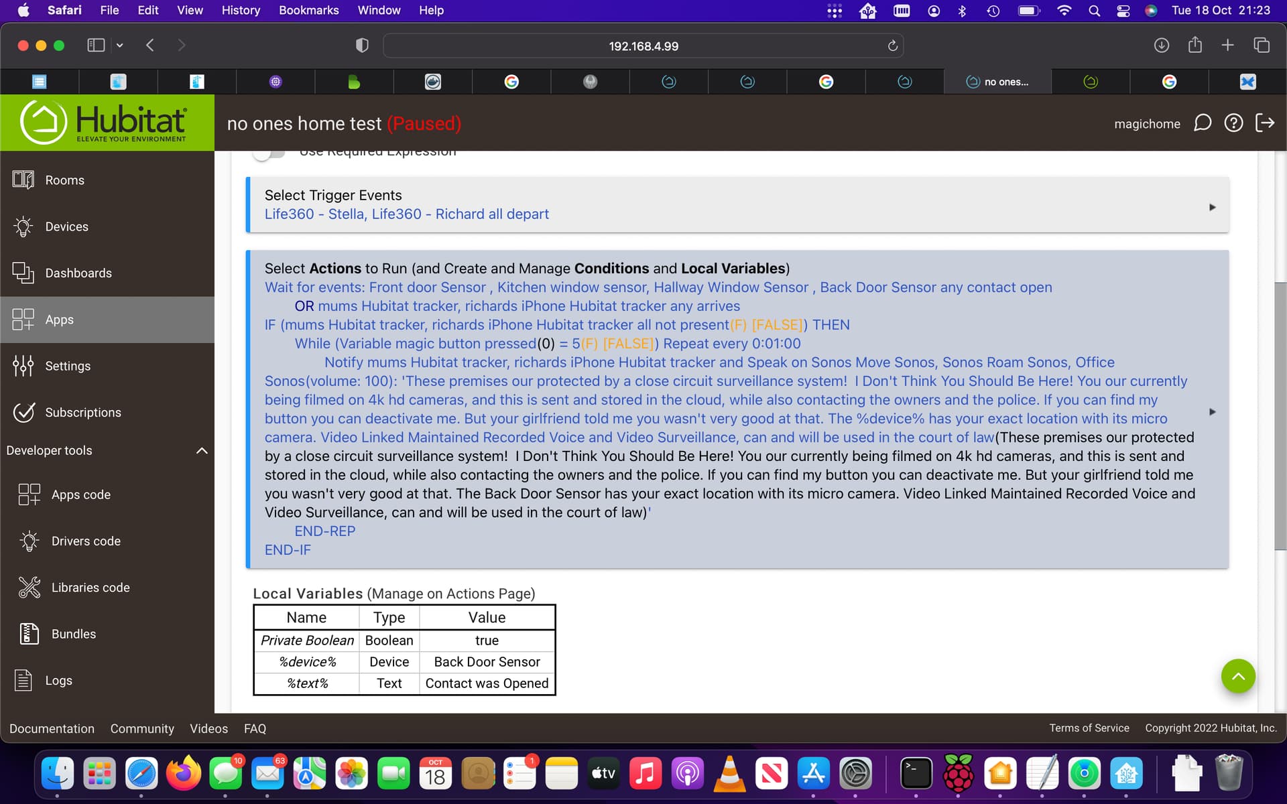
Task: Open the Rooms sidebar icon
Action: tap(23, 180)
